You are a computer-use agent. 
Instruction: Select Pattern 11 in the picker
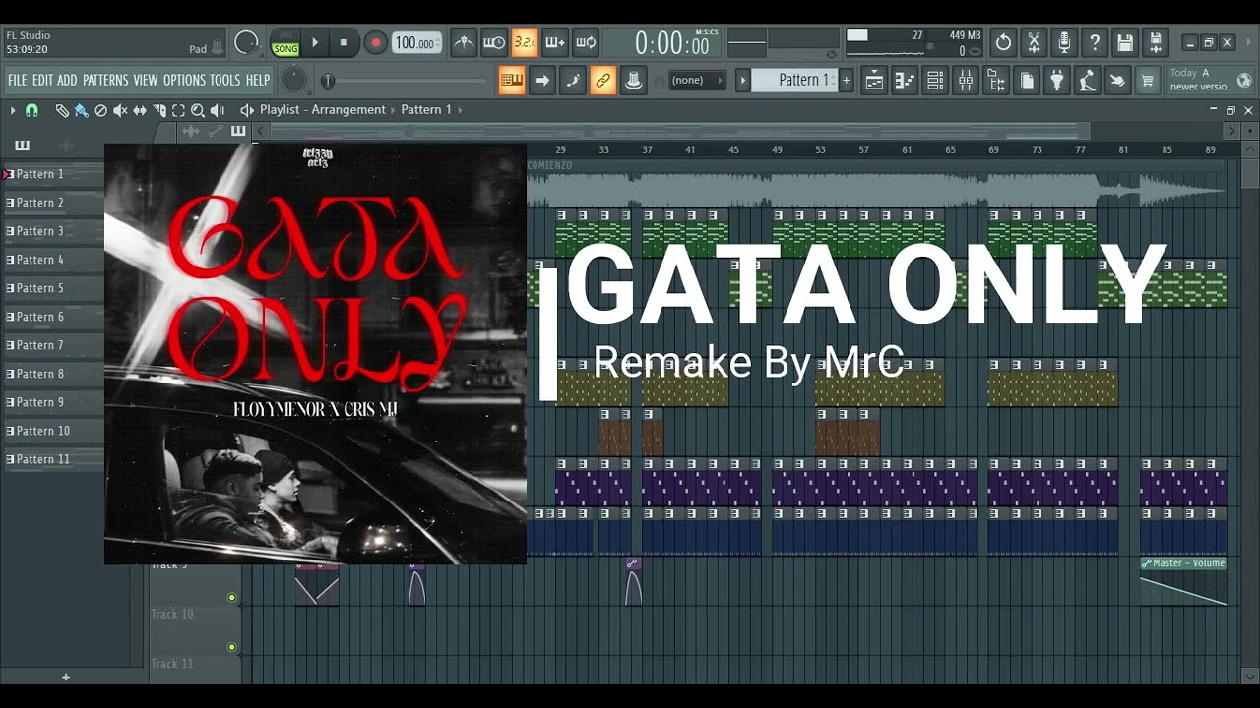click(53, 459)
